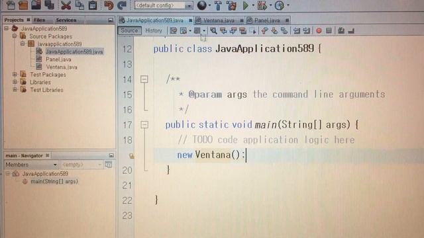Viewport: 424px width, 238px height.
Task: Click the Open Project toolbar icon
Action: 36,5
